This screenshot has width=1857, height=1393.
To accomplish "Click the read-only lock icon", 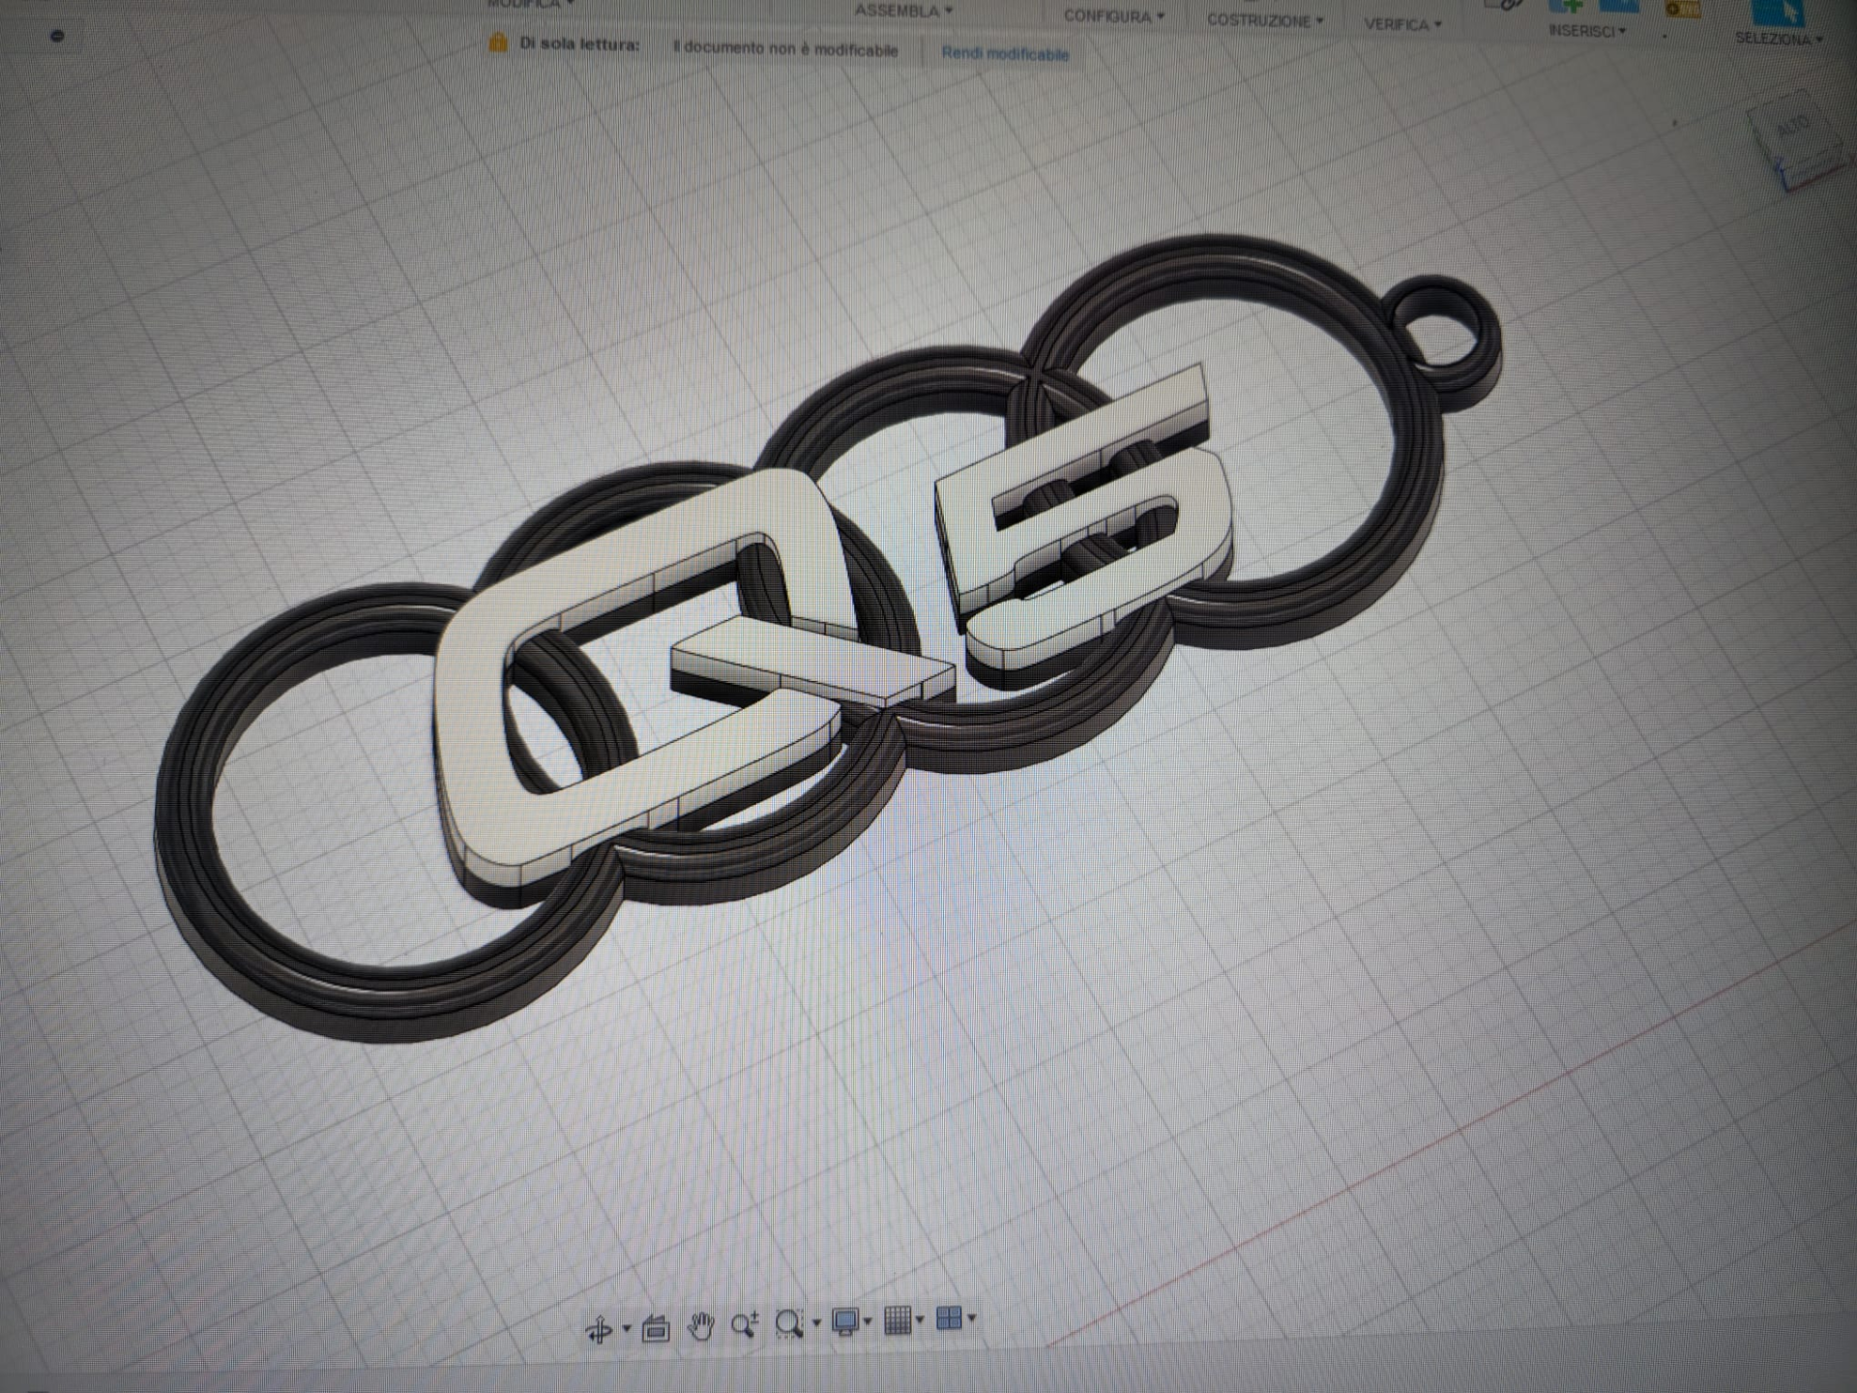I will (498, 43).
